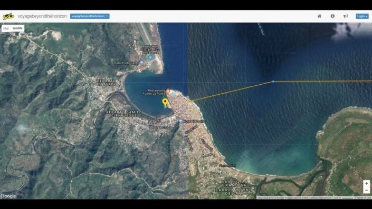This screenshot has height=209, width=372.
Task: Open the home icon in navbar
Action: [x=319, y=16]
